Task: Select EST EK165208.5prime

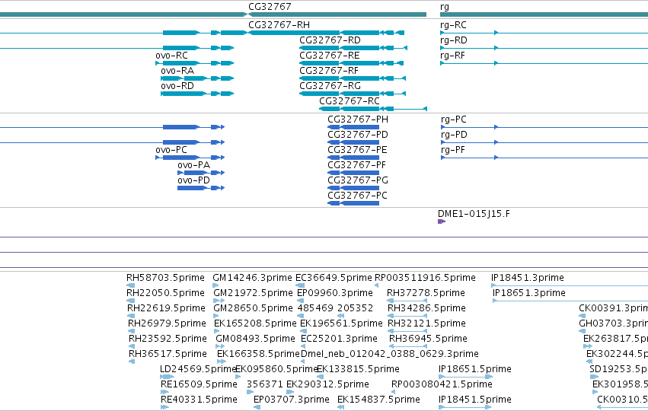Action: click(216, 331)
